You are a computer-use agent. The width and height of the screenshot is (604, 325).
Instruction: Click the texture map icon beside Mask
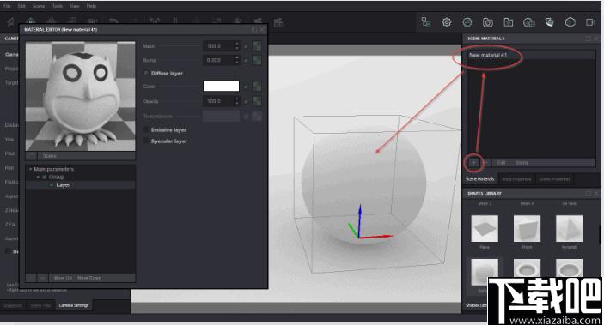pyautogui.click(x=256, y=46)
